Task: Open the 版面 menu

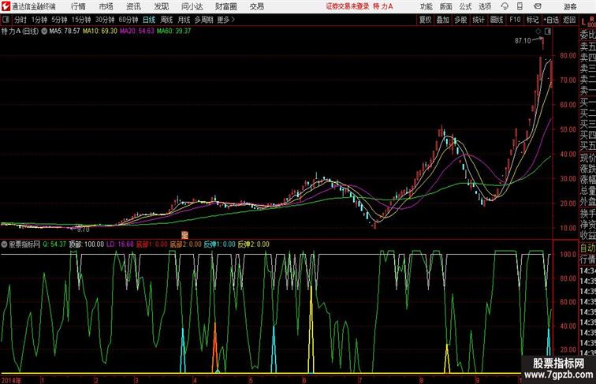Action: [446, 6]
